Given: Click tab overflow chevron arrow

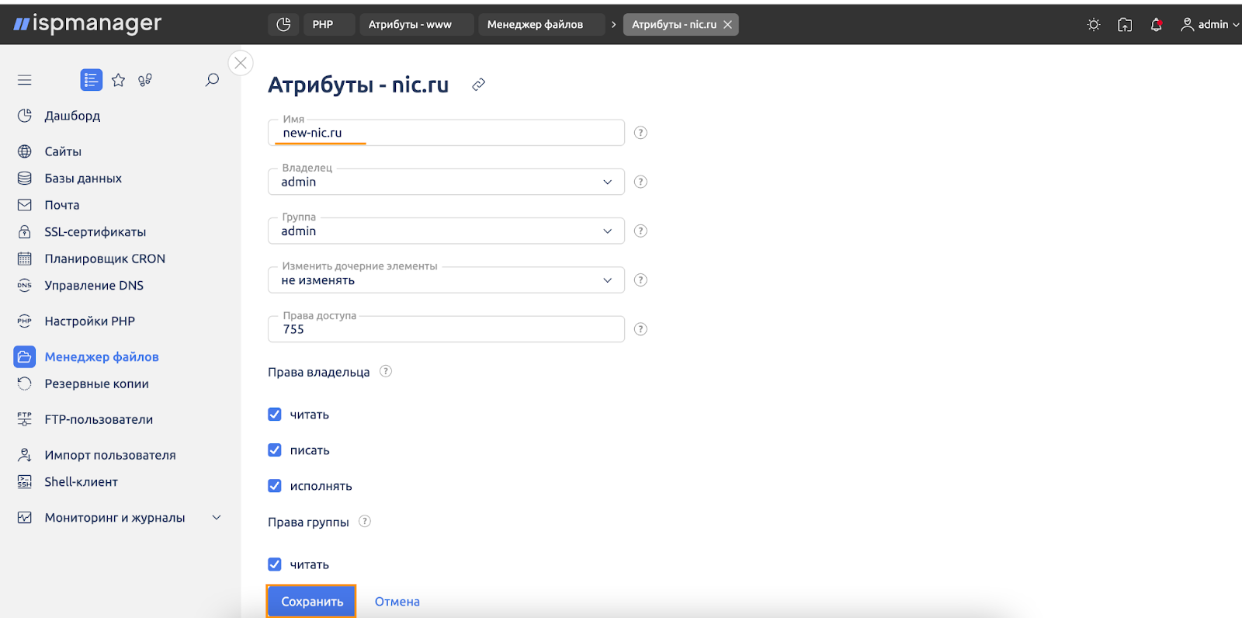Looking at the screenshot, I should click(613, 25).
